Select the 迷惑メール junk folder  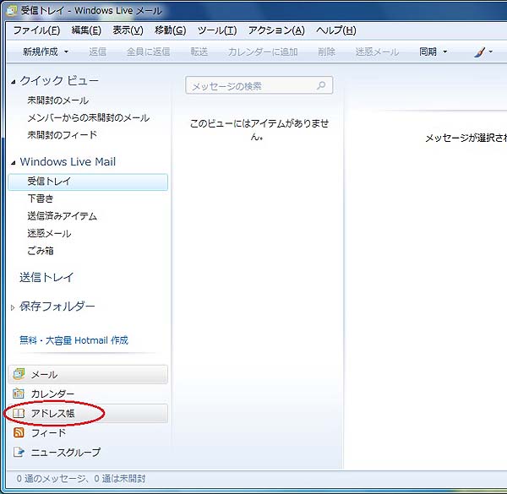click(49, 233)
